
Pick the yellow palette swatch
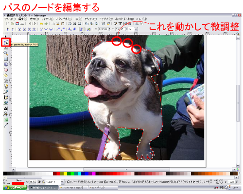pyautogui.click(x=65, y=174)
